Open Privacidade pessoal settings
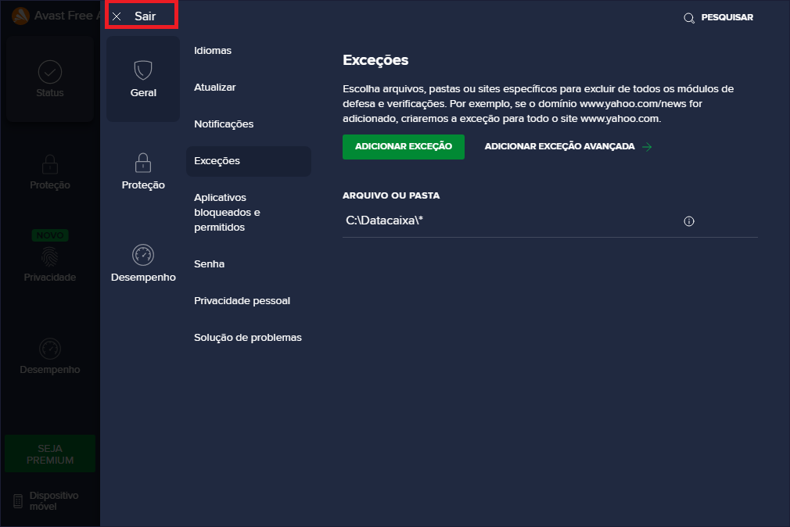 242,301
